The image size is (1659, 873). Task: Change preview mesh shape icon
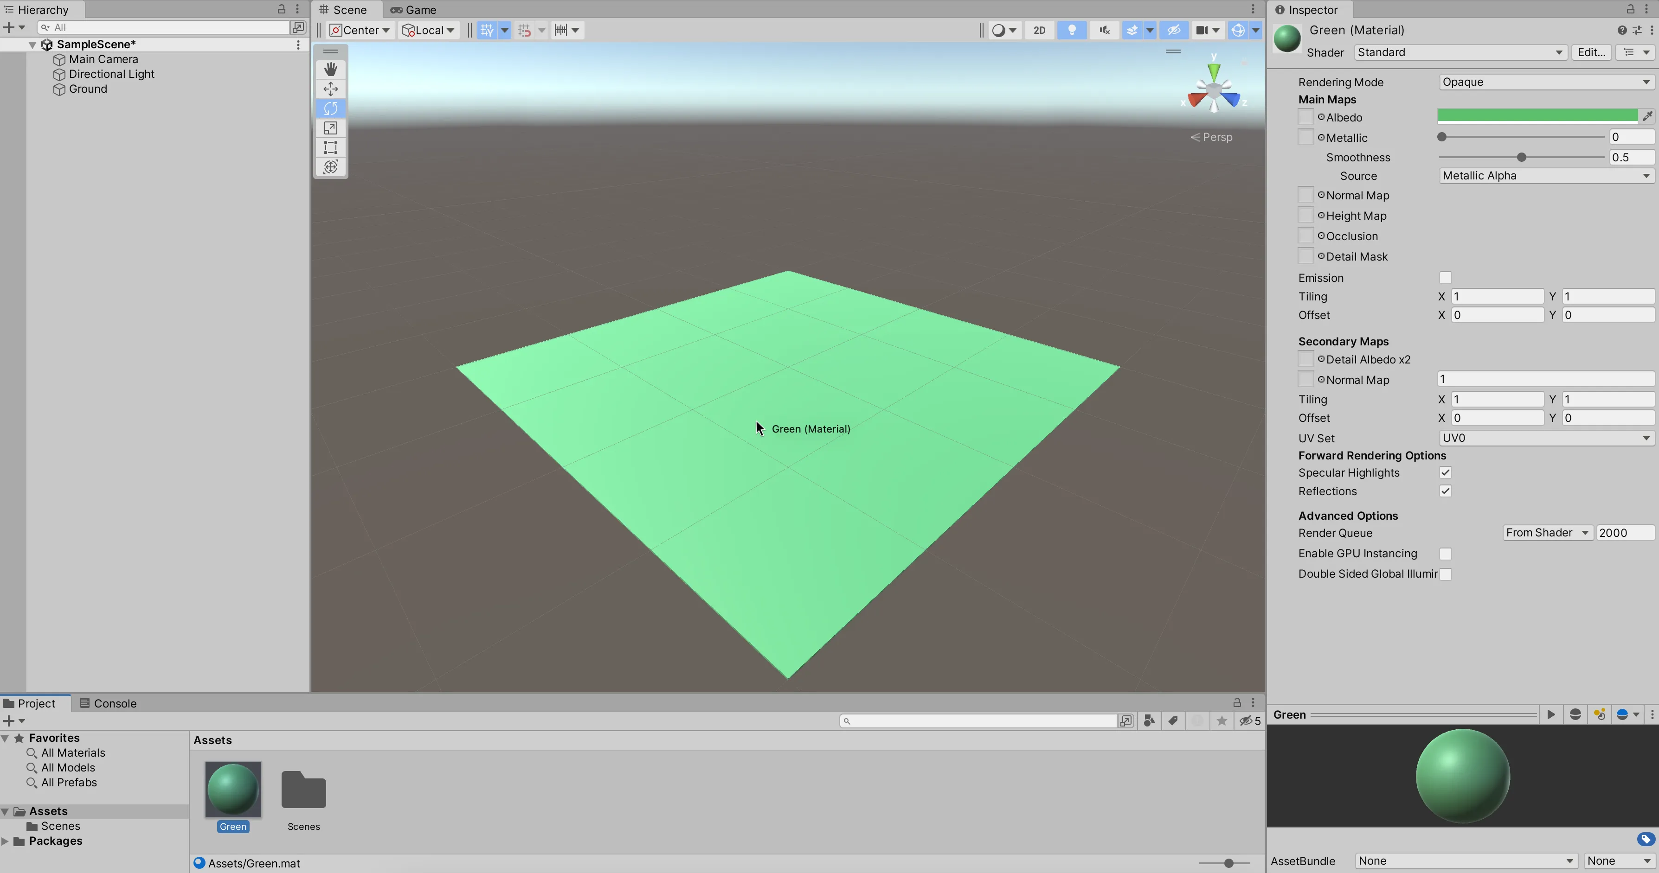pos(1575,714)
